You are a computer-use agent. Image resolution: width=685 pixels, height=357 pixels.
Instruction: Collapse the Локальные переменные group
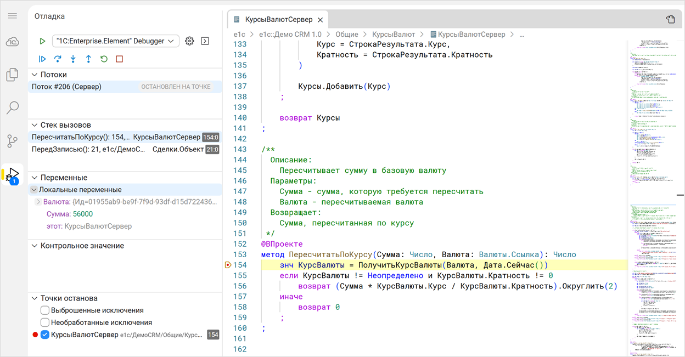(33, 190)
